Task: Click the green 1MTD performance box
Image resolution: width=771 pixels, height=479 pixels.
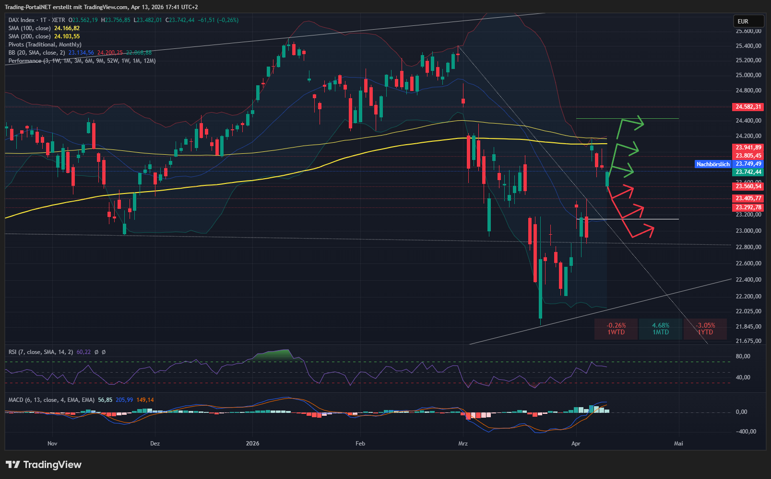Action: click(x=660, y=329)
